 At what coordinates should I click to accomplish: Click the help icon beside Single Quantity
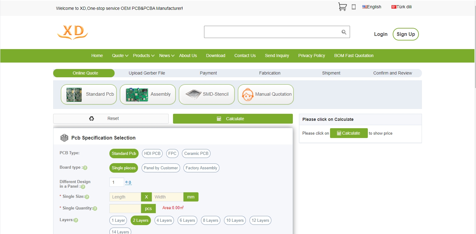[x=95, y=209]
